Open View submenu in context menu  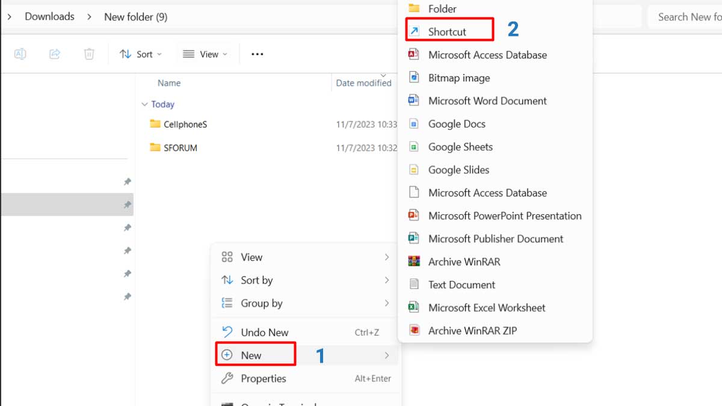306,257
